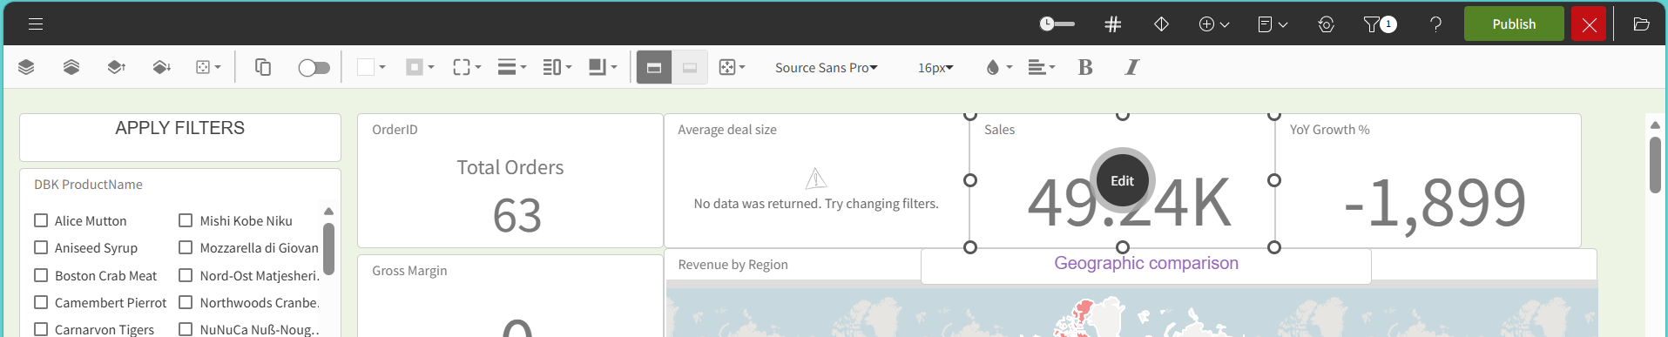Click the red X close editor button
This screenshot has height=337, width=1668.
click(x=1589, y=24)
